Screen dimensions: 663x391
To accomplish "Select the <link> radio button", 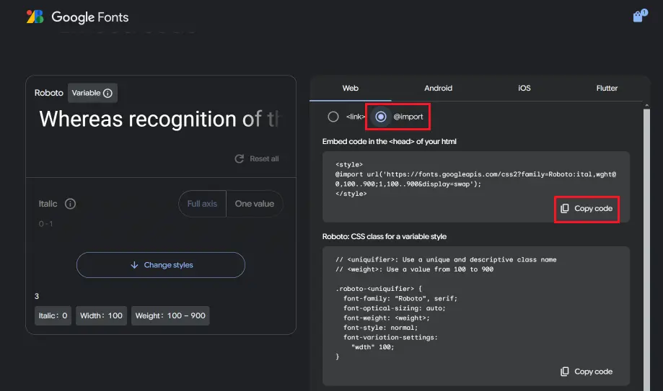I will tap(333, 117).
